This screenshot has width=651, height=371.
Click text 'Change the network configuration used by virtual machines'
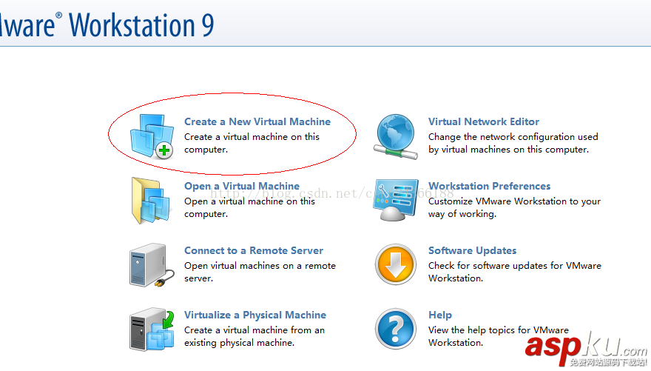[x=513, y=143]
